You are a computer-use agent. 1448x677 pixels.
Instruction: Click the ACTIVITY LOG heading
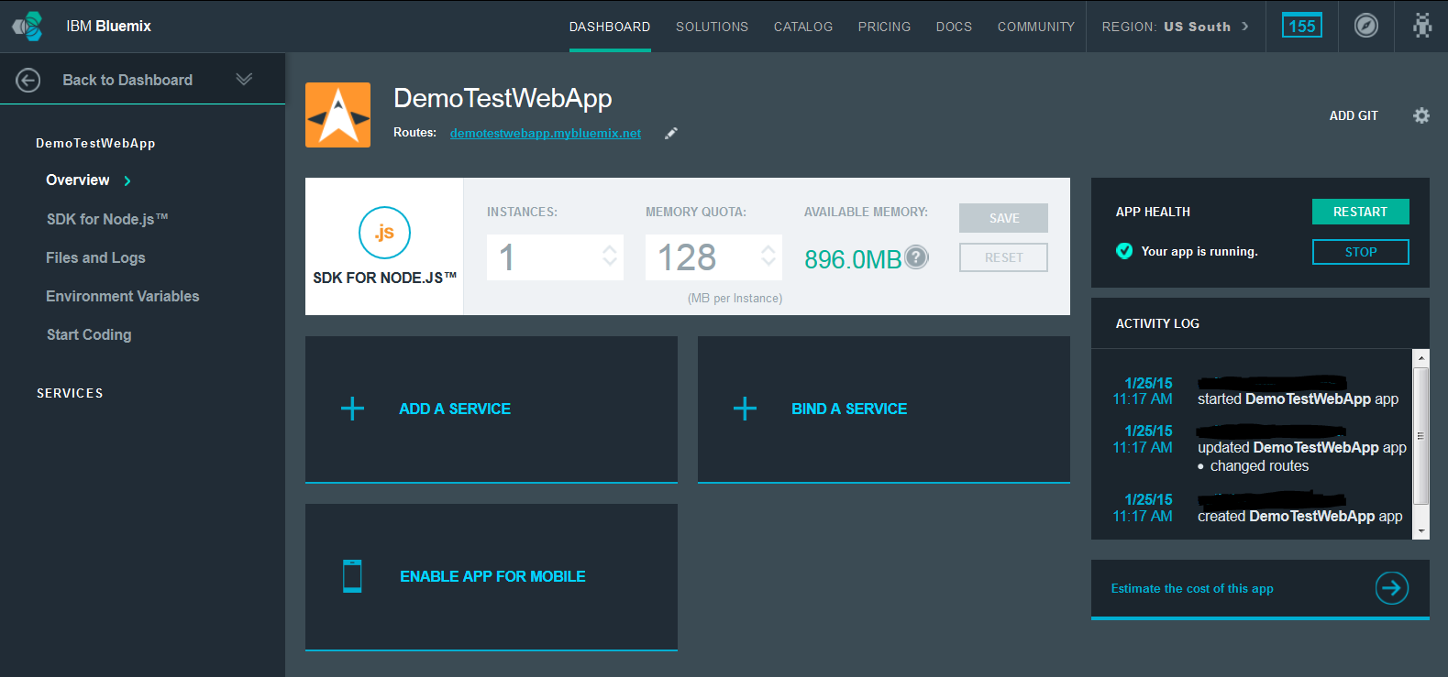pyautogui.click(x=1157, y=323)
